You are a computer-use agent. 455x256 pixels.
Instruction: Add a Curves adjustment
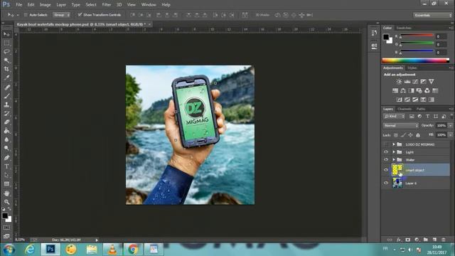(415, 82)
